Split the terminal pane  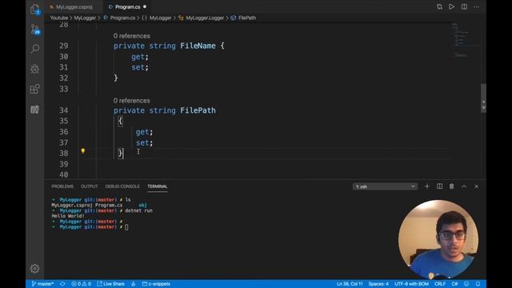439,186
